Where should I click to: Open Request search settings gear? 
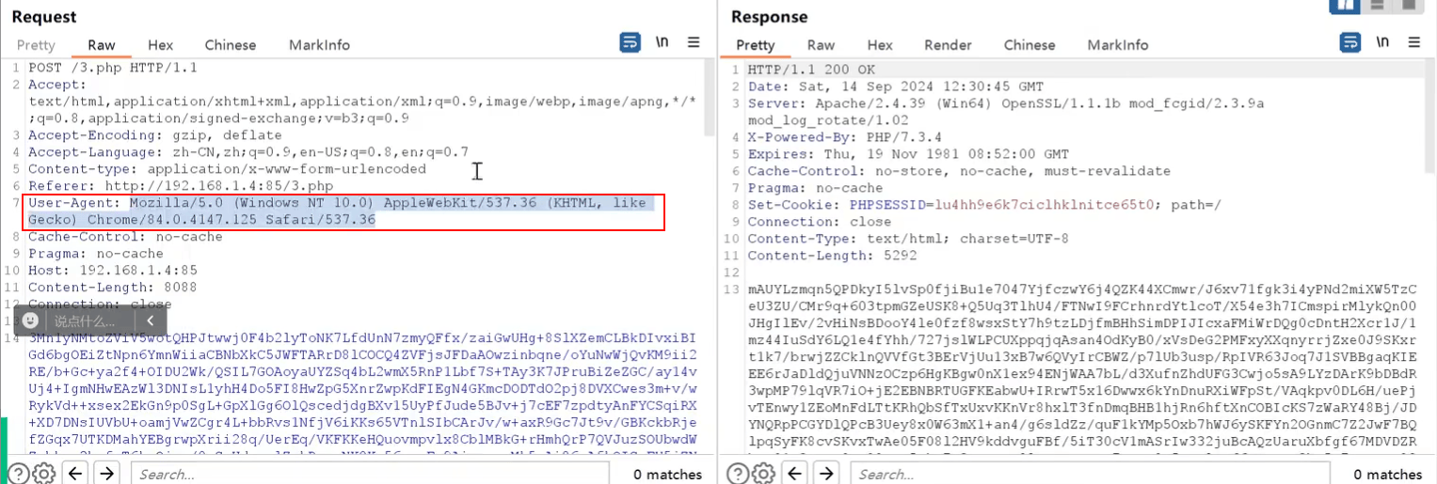pyautogui.click(x=43, y=474)
